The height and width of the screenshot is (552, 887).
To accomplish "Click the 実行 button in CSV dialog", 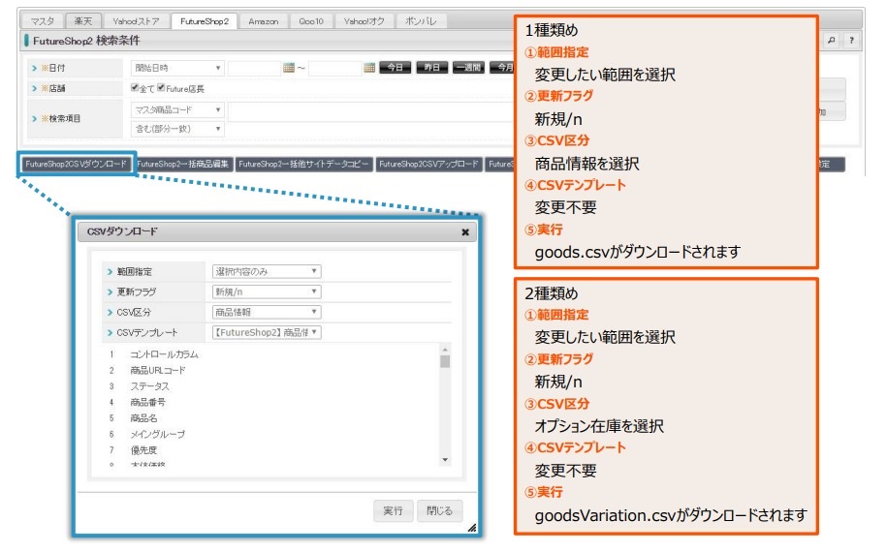I will coord(394,510).
